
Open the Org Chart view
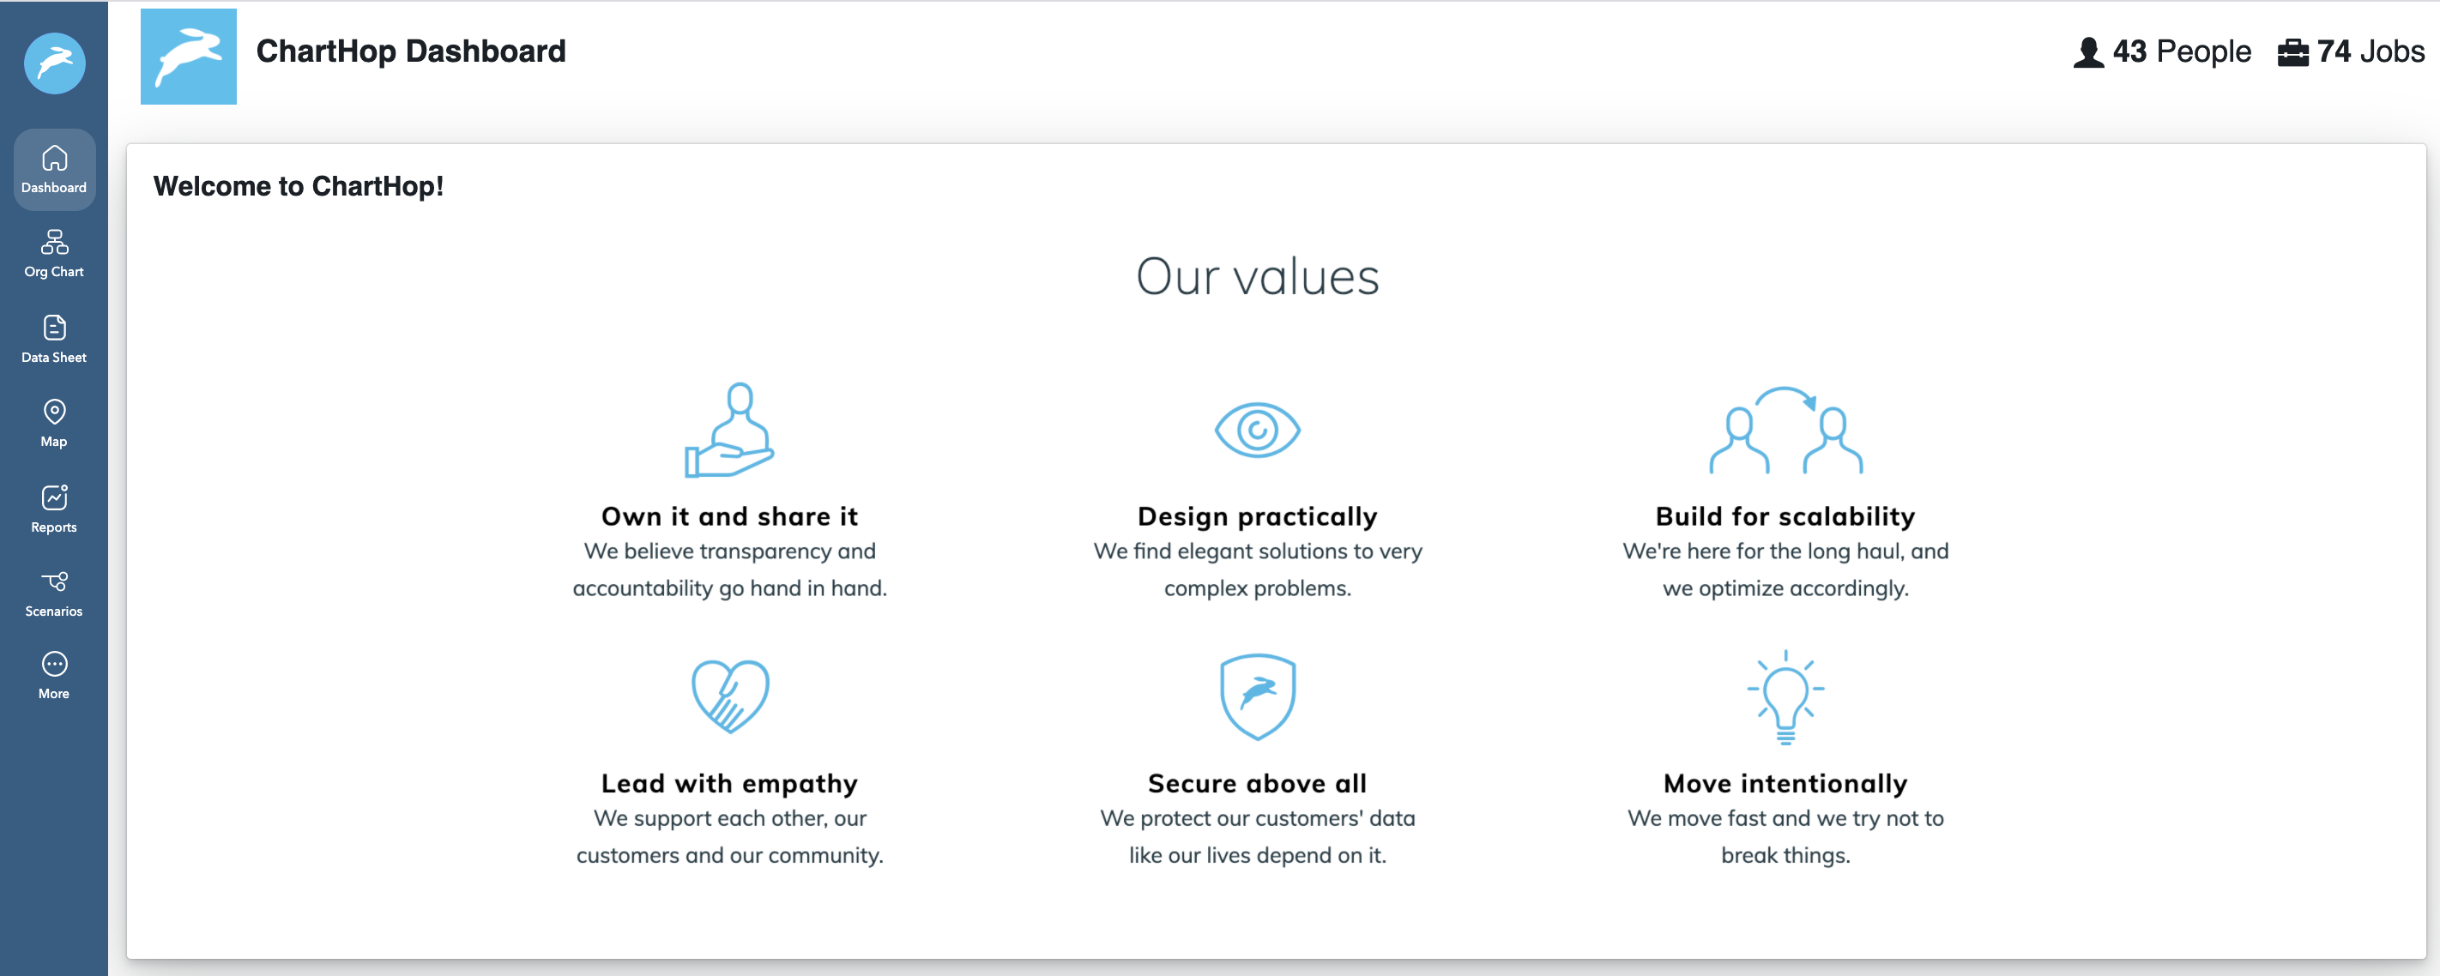point(54,251)
